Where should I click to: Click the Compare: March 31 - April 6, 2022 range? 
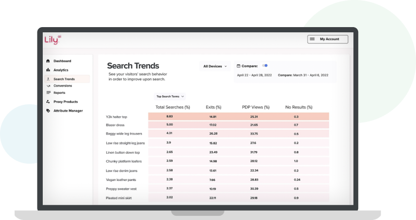(303, 75)
